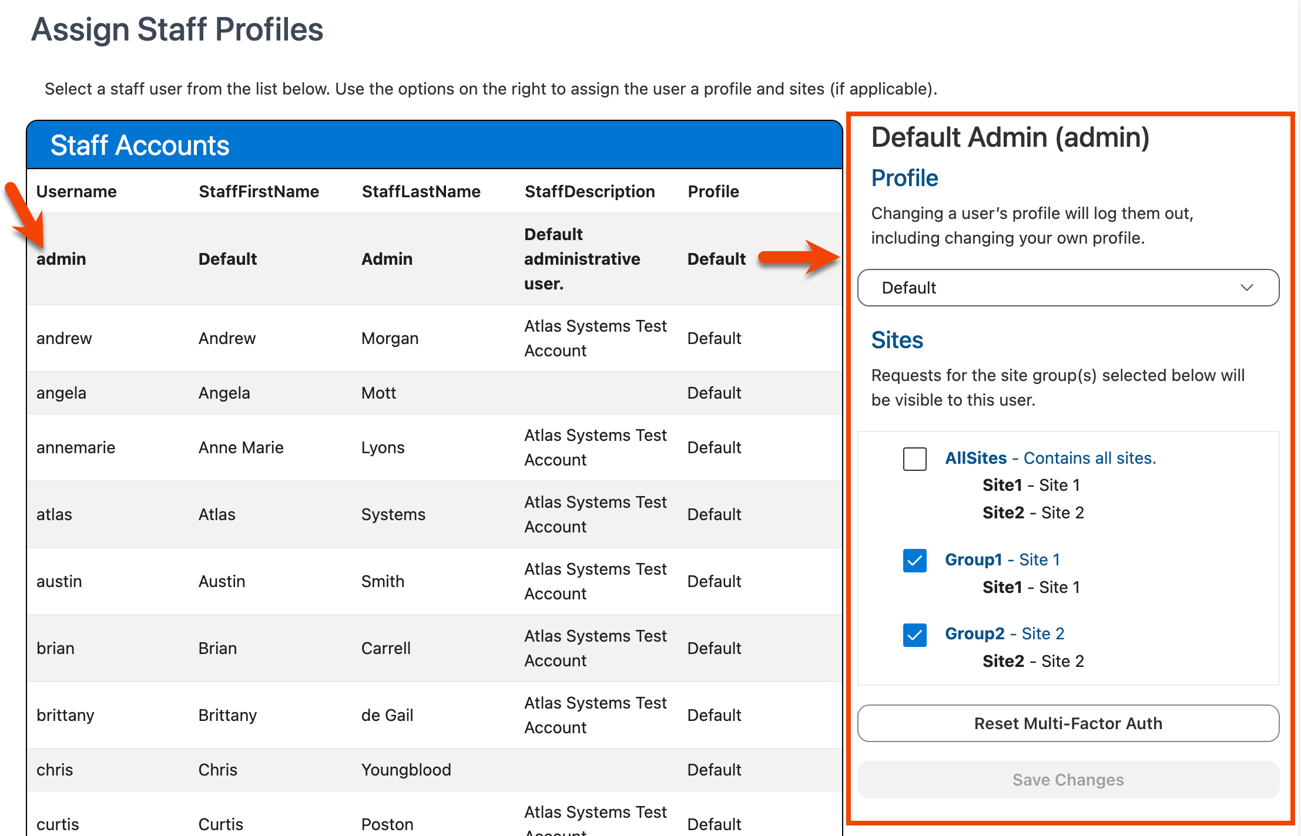Open the Profile dropdown showing Default

click(x=1067, y=288)
